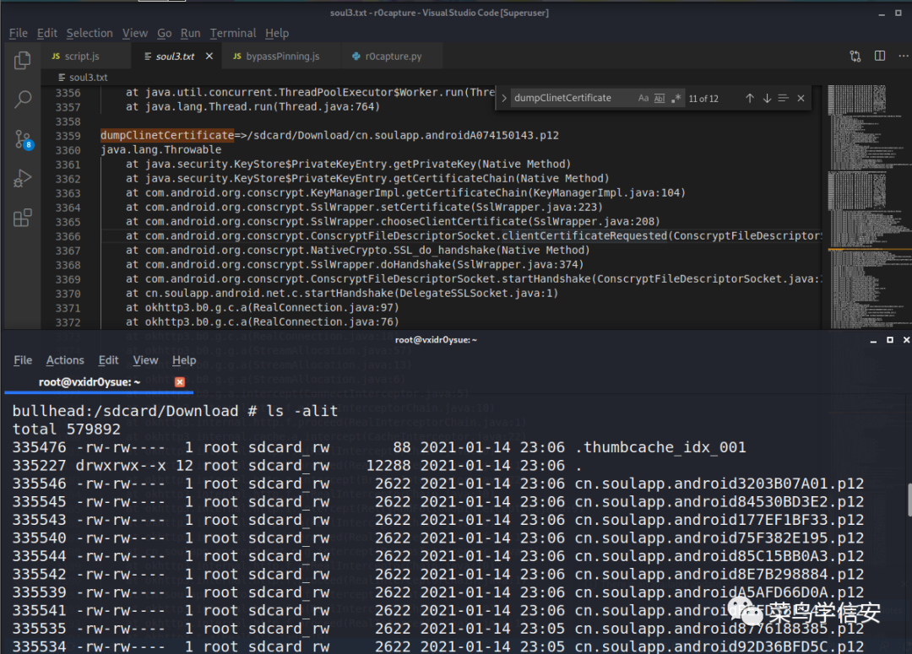
Task: Switch to the r0capture.py tab
Action: [x=392, y=57]
